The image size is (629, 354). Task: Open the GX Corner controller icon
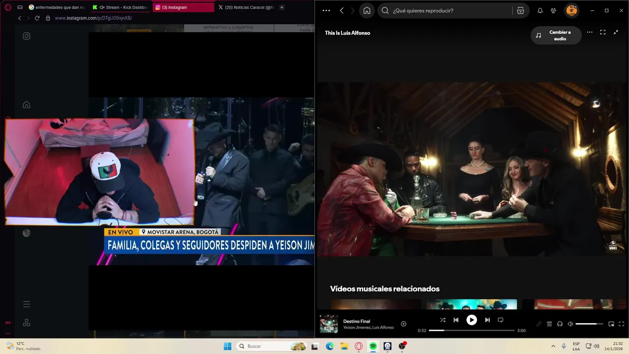click(x=20, y=7)
